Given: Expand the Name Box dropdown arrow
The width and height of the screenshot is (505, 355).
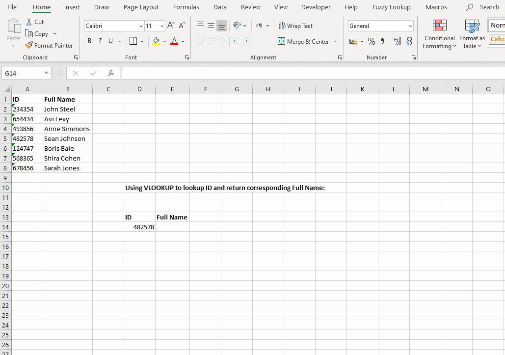Looking at the screenshot, I should (x=47, y=73).
